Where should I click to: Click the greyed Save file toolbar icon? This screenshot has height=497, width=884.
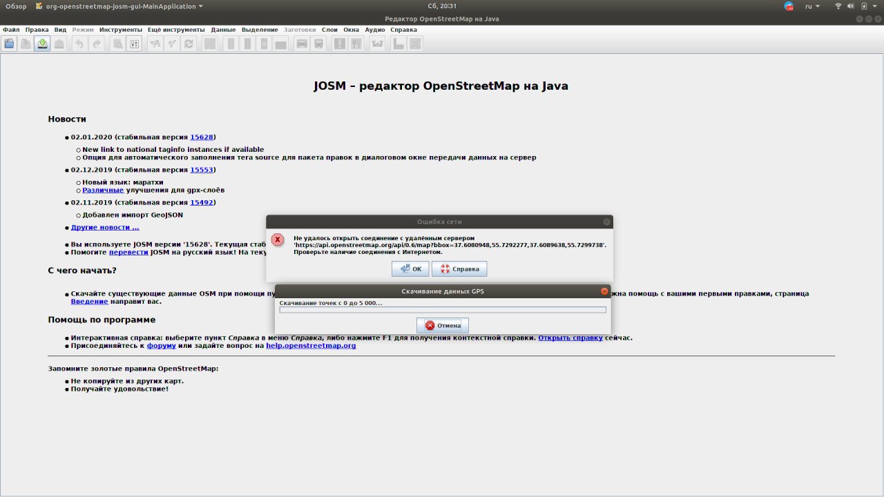[26, 44]
